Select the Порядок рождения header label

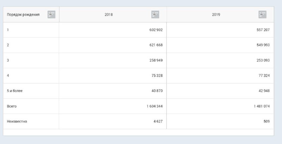23,14
